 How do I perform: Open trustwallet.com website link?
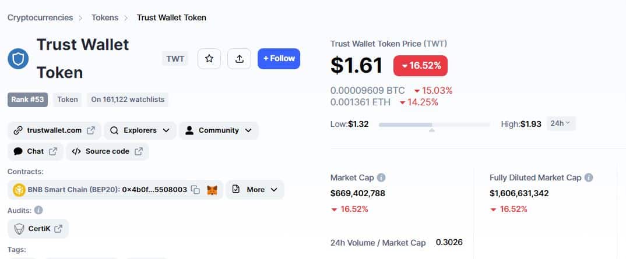[x=54, y=130]
